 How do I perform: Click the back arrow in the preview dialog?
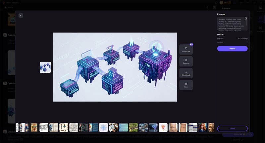pos(21,16)
